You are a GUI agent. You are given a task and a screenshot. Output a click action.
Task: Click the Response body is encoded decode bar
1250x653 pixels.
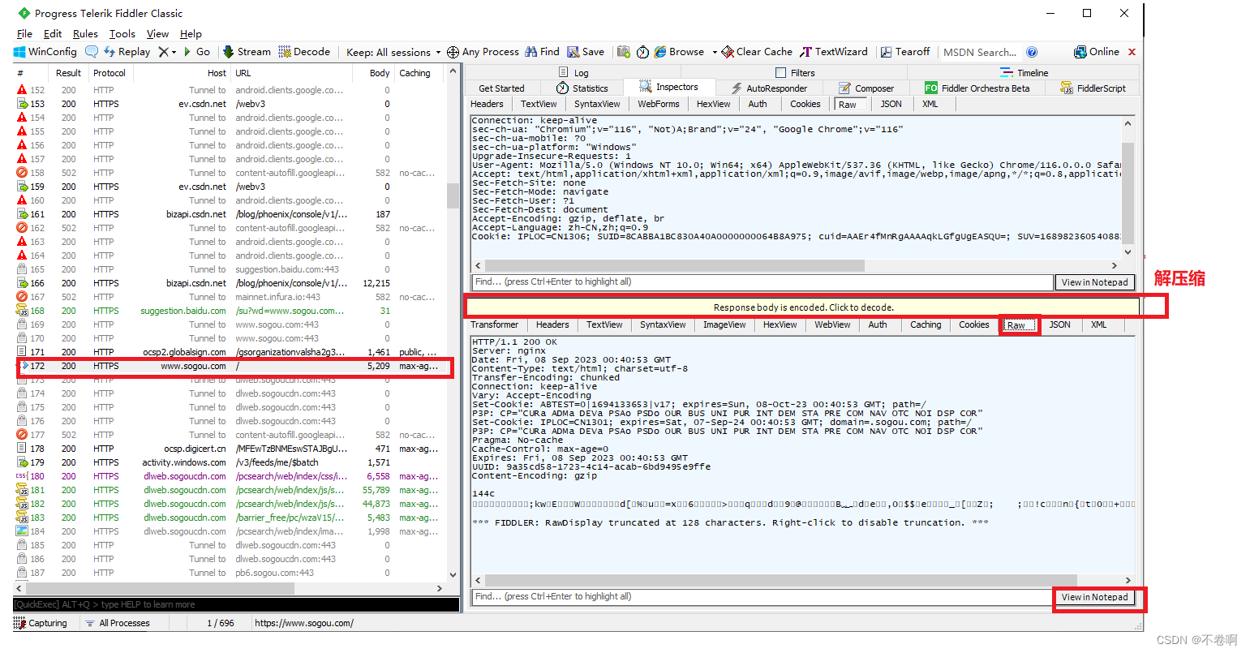coord(803,307)
